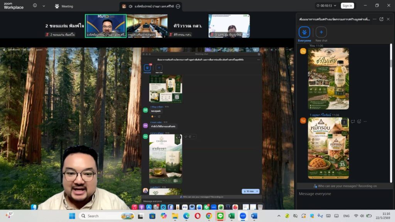The image size is (395, 222).
Task: Open the clock and date 11:16
Action: tap(383, 216)
